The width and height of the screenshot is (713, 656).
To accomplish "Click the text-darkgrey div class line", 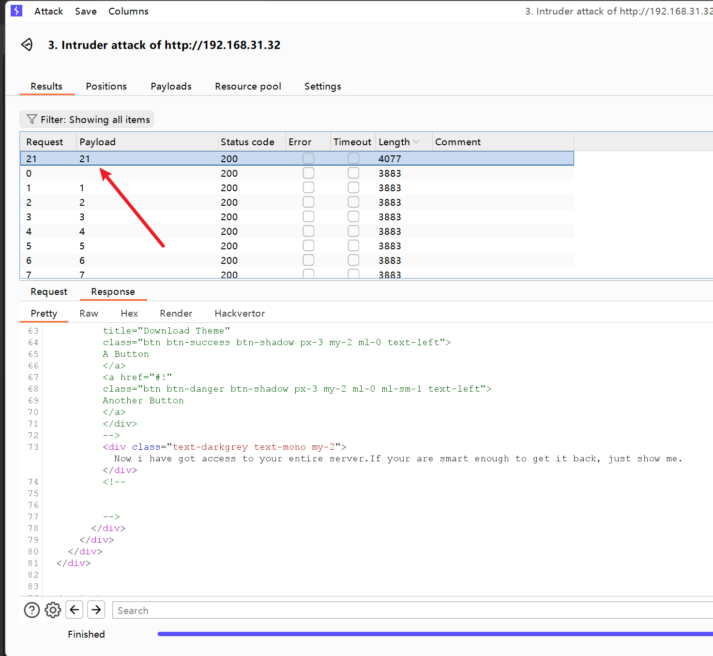I will (x=224, y=447).
